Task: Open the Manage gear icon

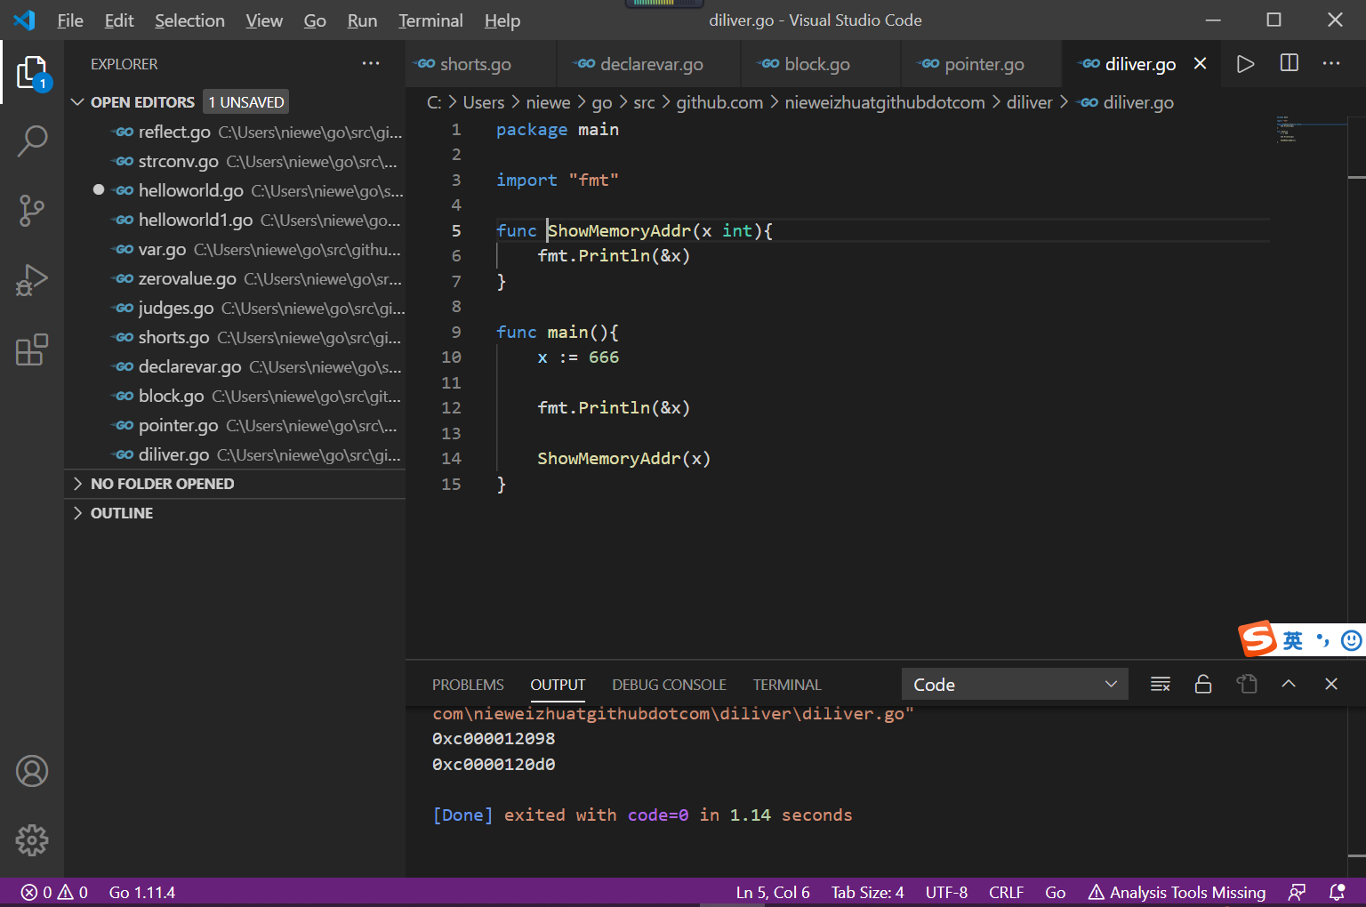Action: [x=32, y=840]
